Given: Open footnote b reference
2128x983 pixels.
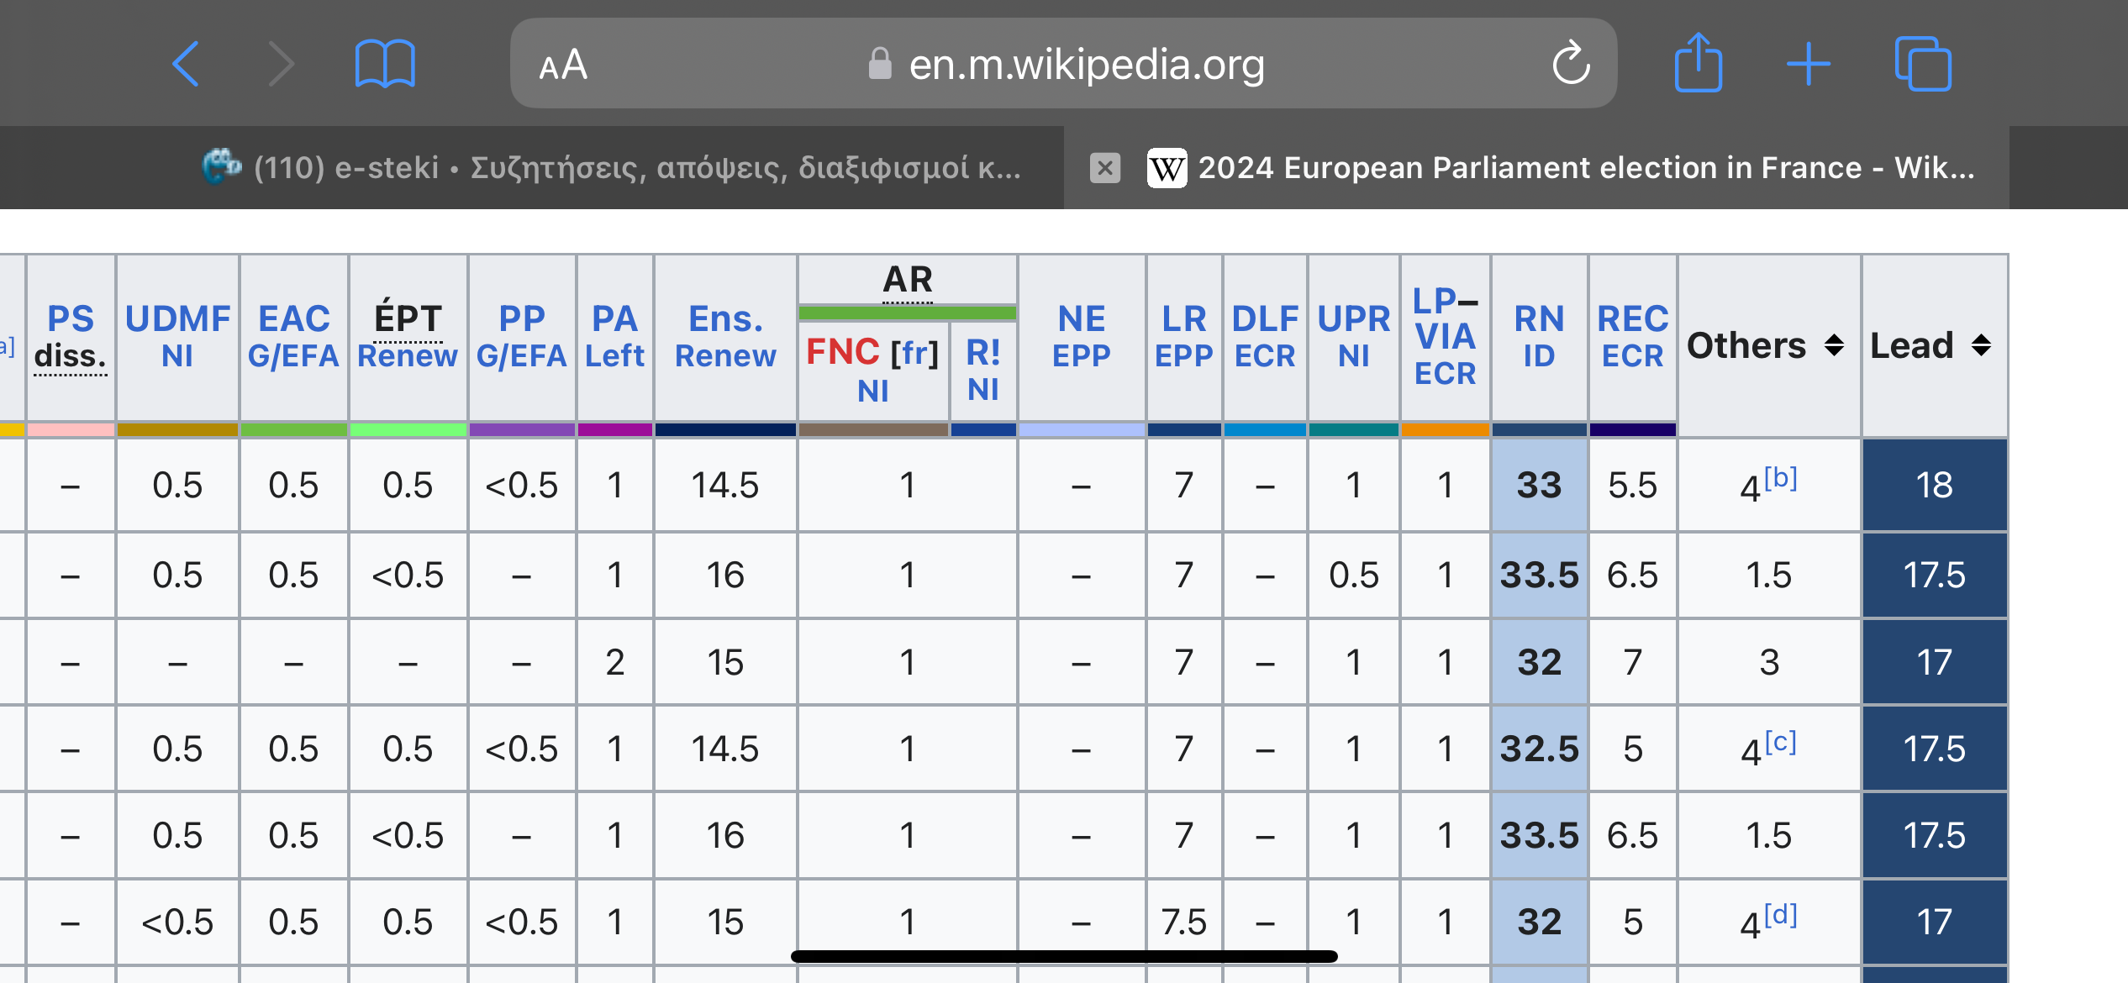Looking at the screenshot, I should 1780,478.
